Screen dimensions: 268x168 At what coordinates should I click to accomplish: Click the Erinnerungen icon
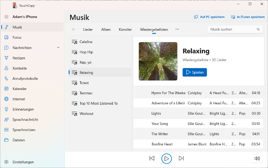(6, 109)
